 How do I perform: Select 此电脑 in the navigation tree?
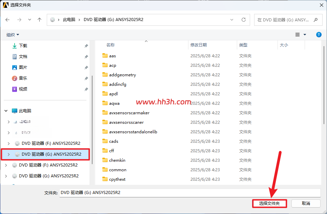[25, 111]
